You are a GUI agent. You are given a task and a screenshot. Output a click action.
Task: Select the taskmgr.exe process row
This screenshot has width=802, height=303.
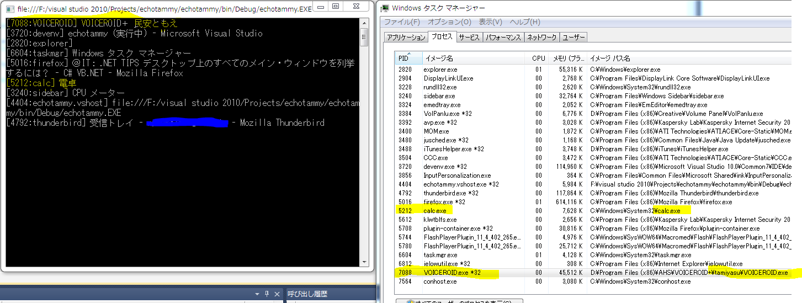point(598,255)
